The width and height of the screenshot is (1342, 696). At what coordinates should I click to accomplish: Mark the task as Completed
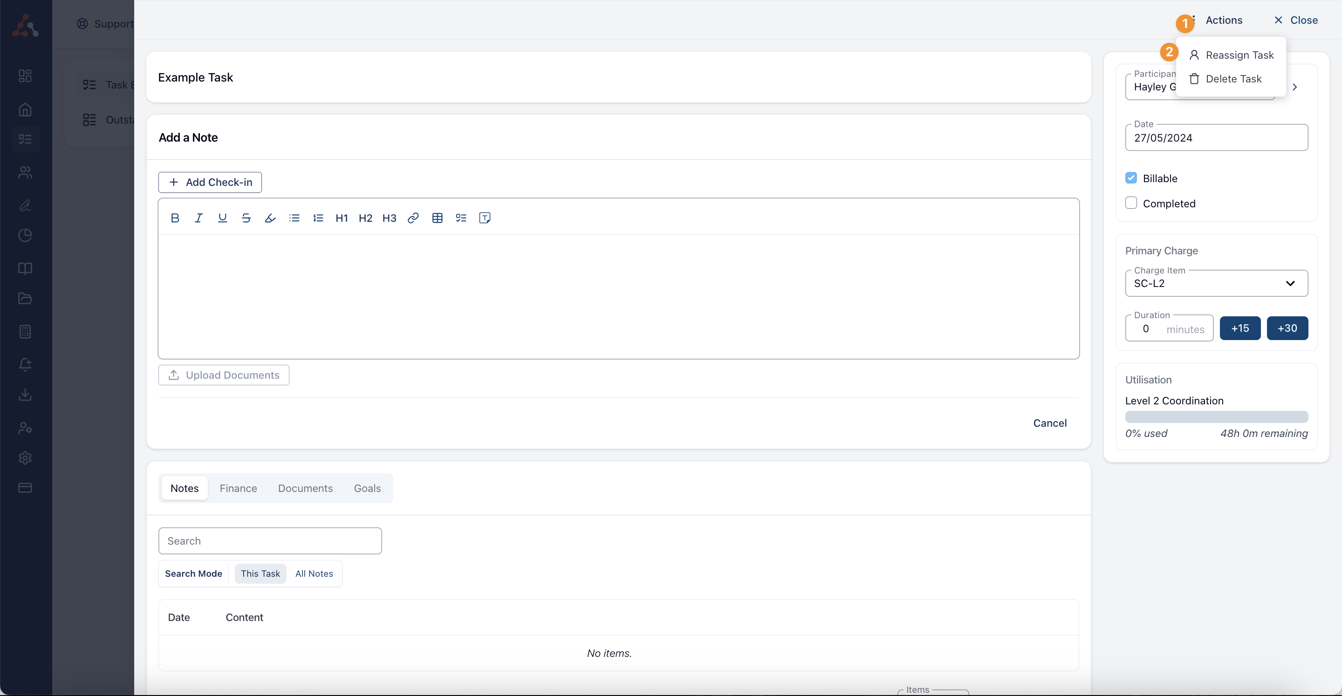1131,203
